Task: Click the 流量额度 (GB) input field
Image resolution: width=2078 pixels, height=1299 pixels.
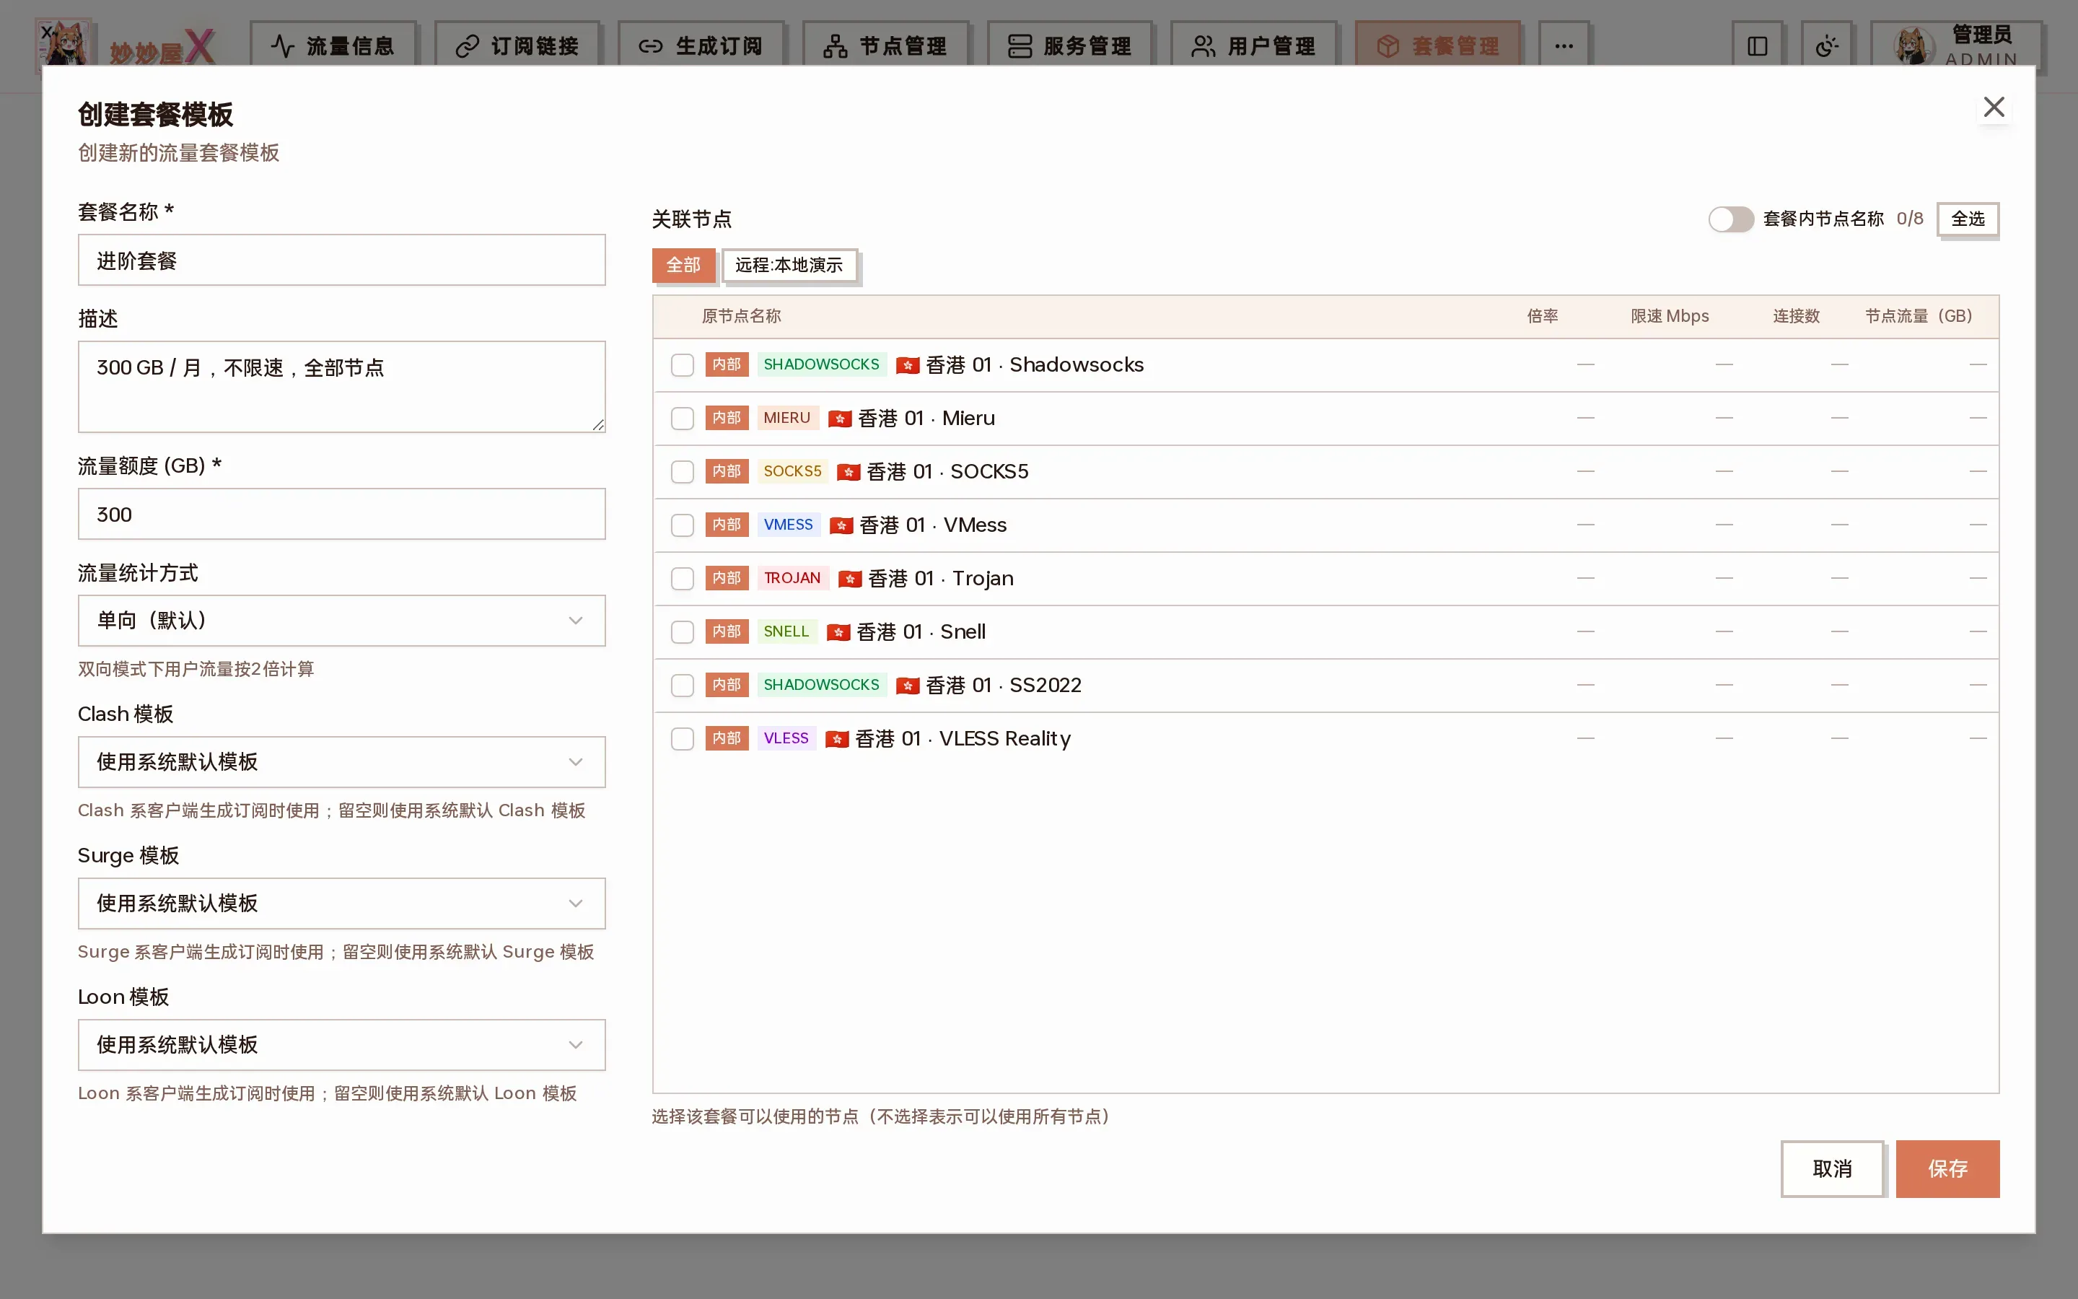Action: [x=341, y=515]
